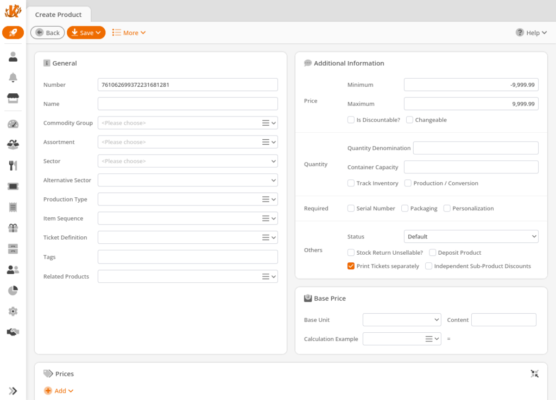Click the product Number field

tap(187, 85)
